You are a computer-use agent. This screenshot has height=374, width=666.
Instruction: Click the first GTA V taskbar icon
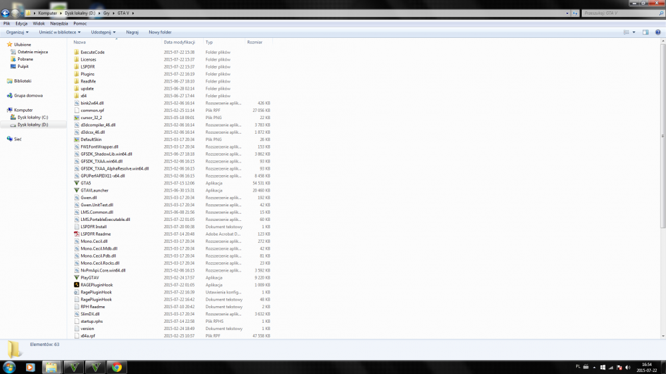coord(73,367)
